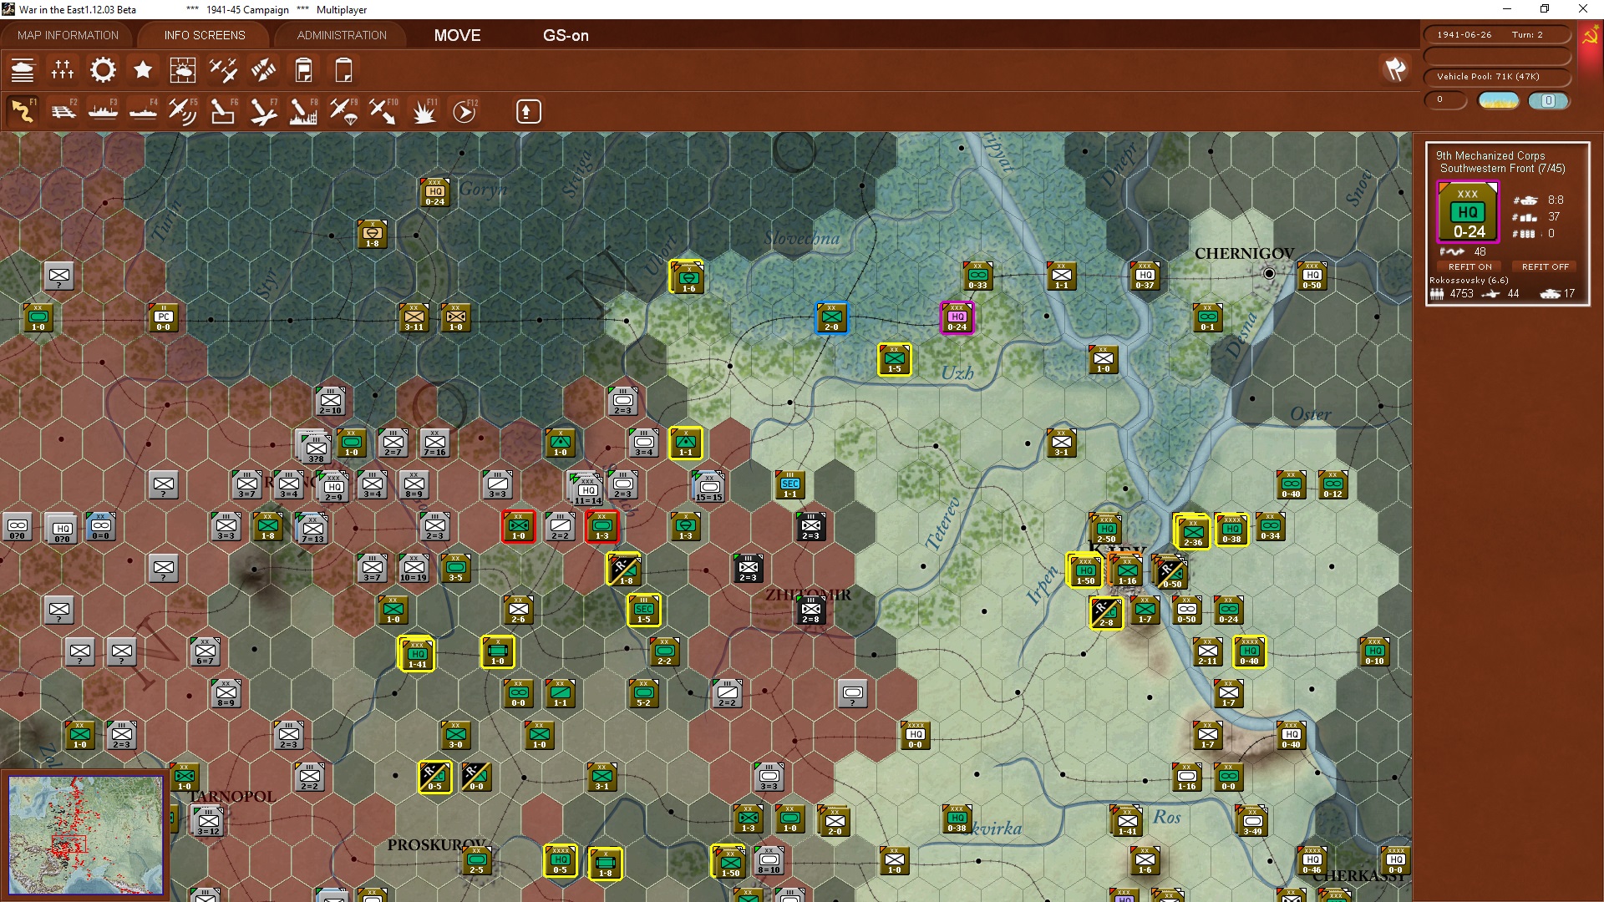Click the blue zoom level control
The height and width of the screenshot is (902, 1604).
(1550, 100)
